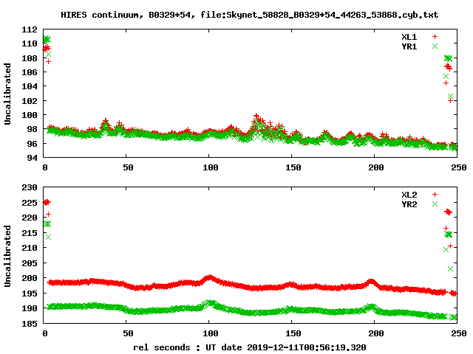473x354 pixels.
Task: Click the y-axis tick label 195
Action: (x=30, y=294)
